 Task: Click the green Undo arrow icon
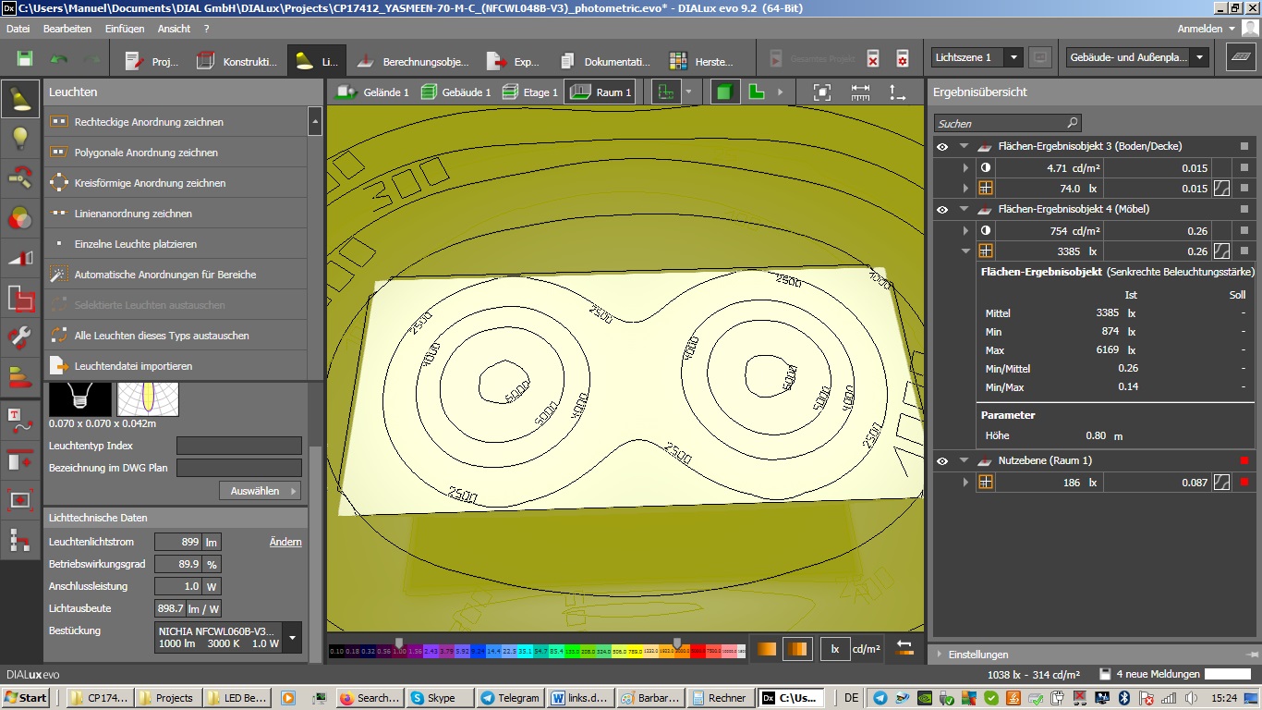click(x=59, y=59)
